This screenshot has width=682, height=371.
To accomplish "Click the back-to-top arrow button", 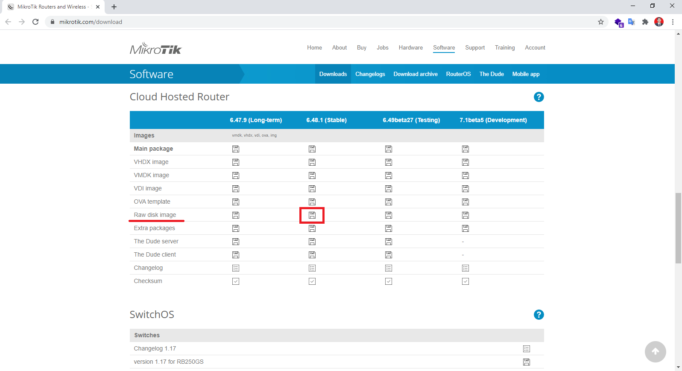I will click(656, 352).
